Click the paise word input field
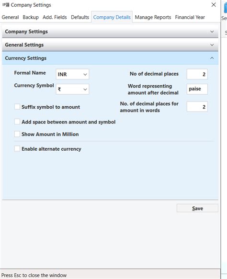Screen dimensions: 227x279 point(197,89)
